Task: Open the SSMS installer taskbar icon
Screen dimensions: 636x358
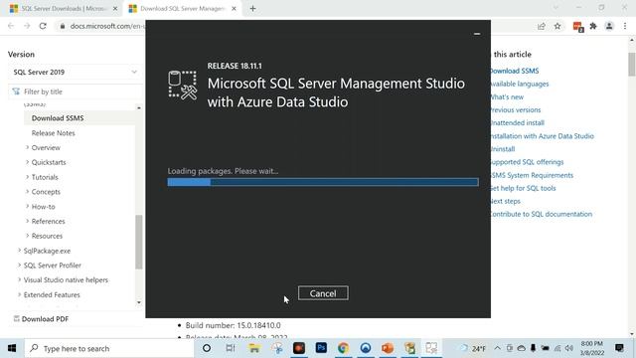Action: pyautogui.click(x=431, y=348)
